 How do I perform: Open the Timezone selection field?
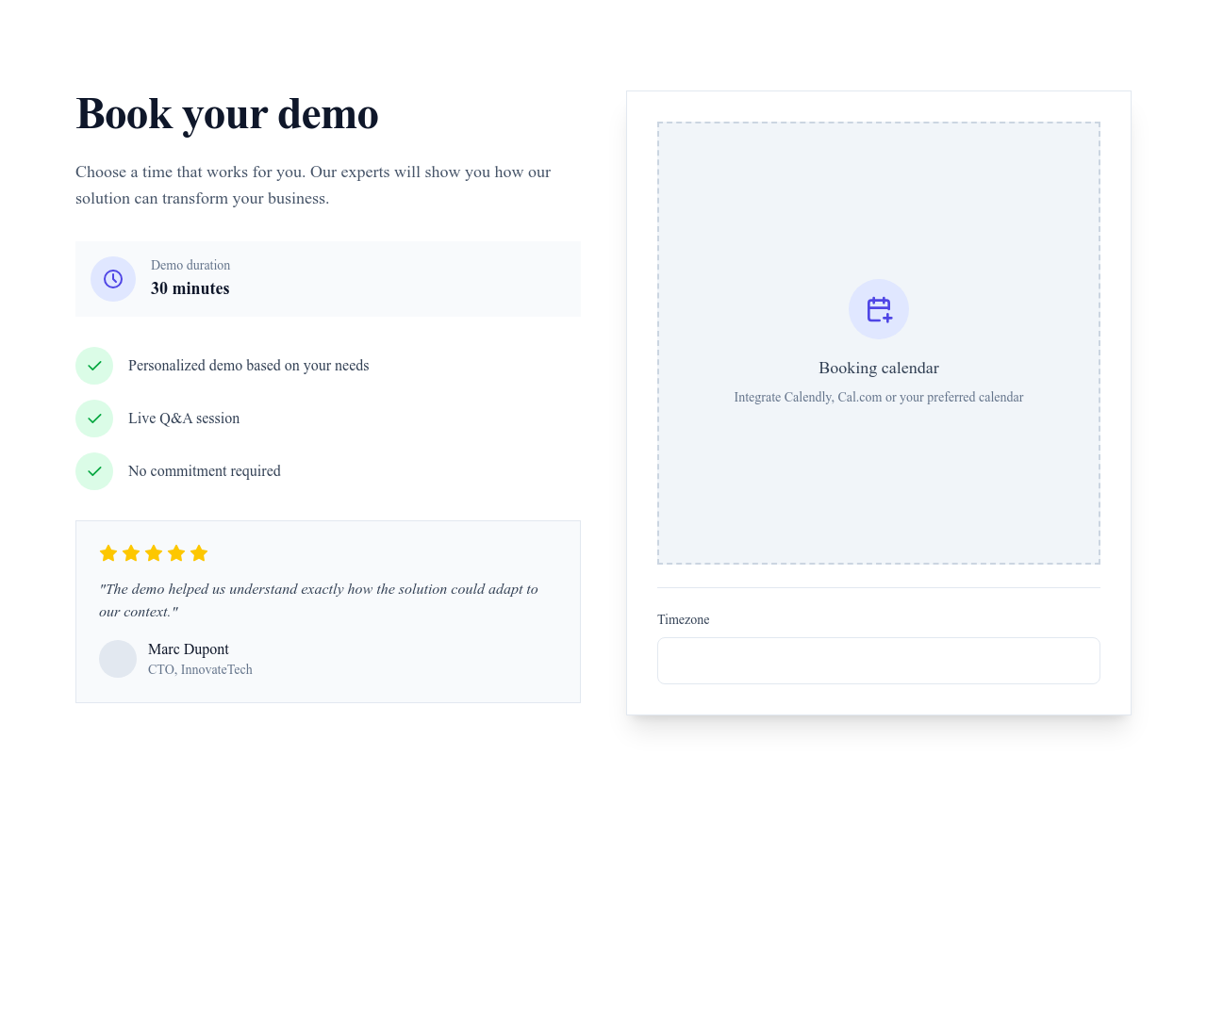tap(879, 661)
